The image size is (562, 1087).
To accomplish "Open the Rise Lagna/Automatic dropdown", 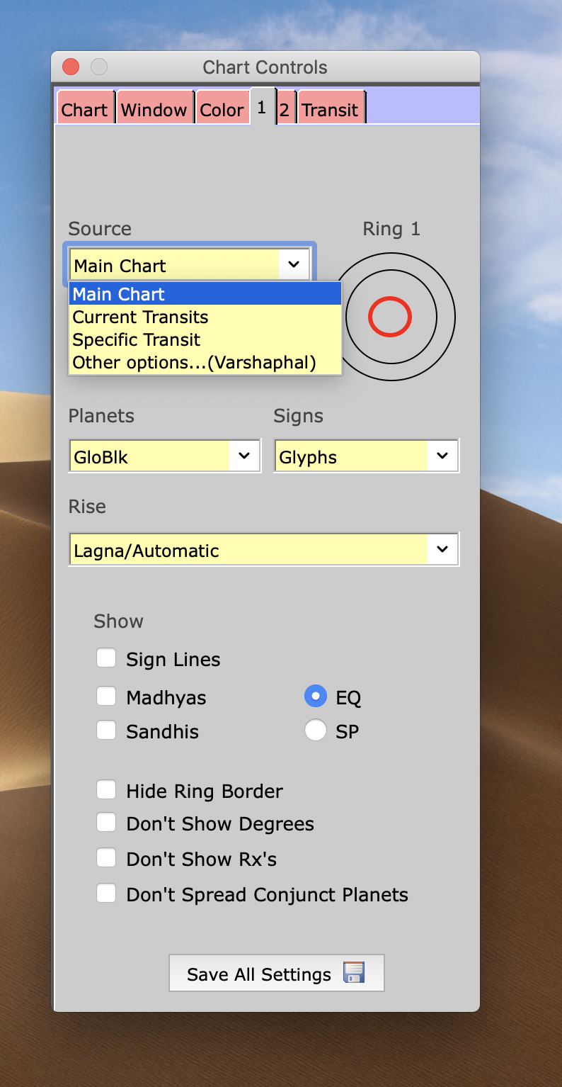I will coord(263,550).
